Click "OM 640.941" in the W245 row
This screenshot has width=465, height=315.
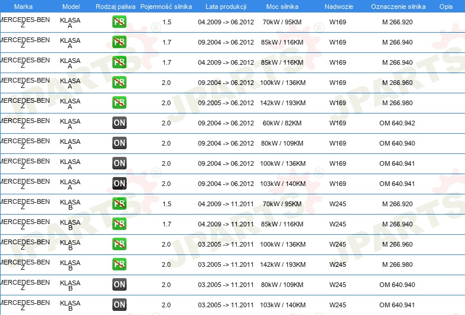(397, 305)
